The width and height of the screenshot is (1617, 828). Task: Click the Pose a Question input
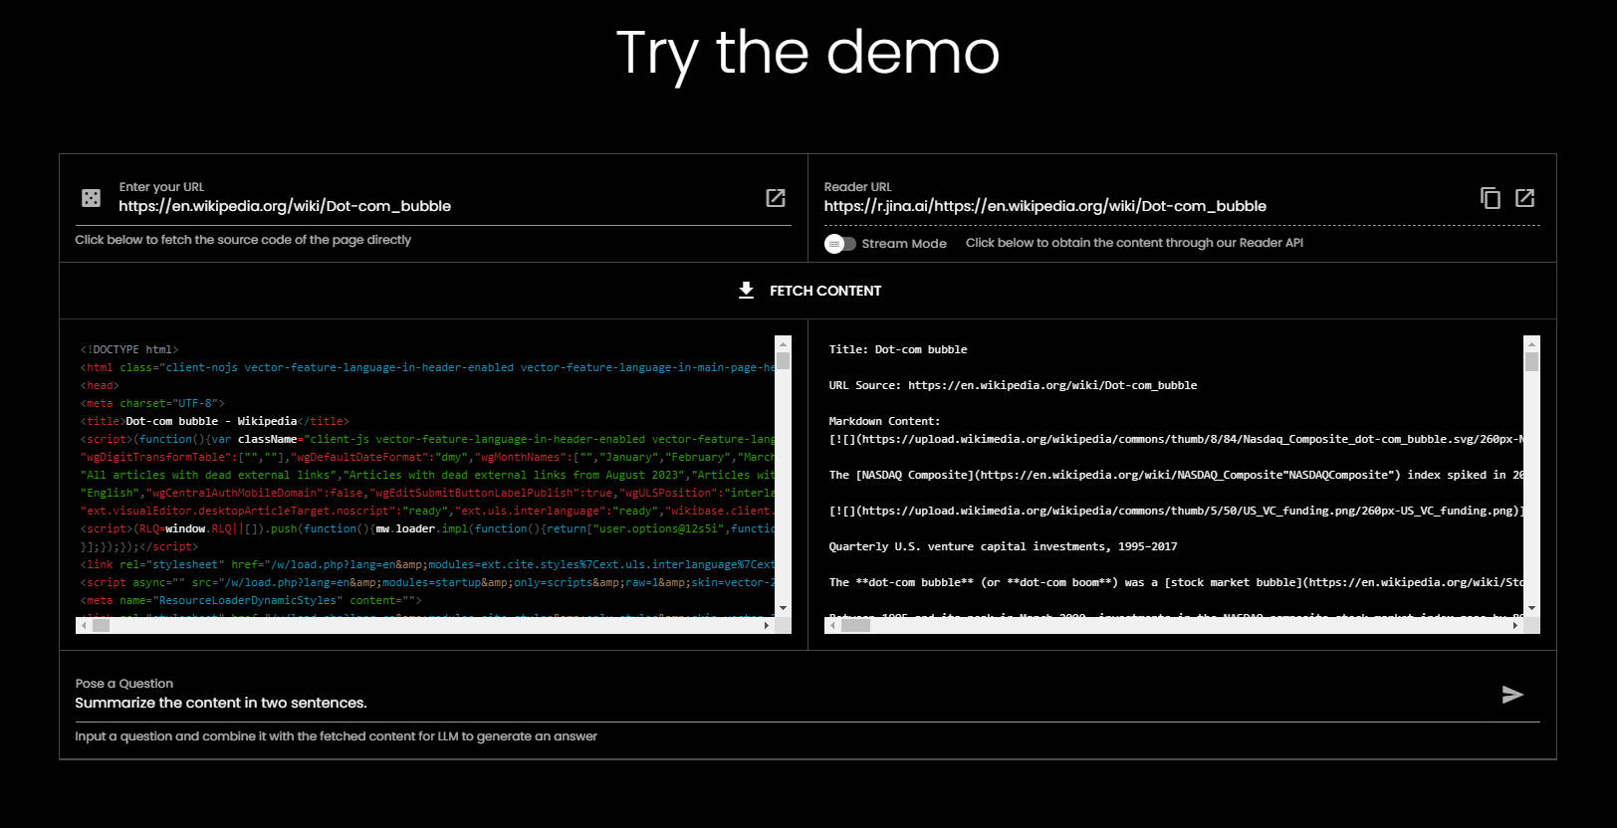[x=777, y=703]
